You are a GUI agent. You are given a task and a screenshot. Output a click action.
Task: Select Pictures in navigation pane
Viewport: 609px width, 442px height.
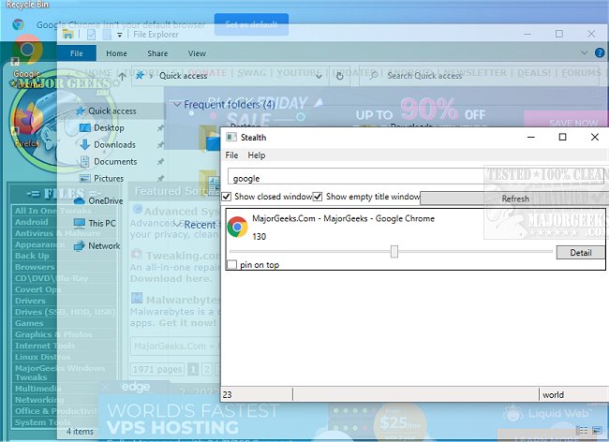click(x=109, y=179)
